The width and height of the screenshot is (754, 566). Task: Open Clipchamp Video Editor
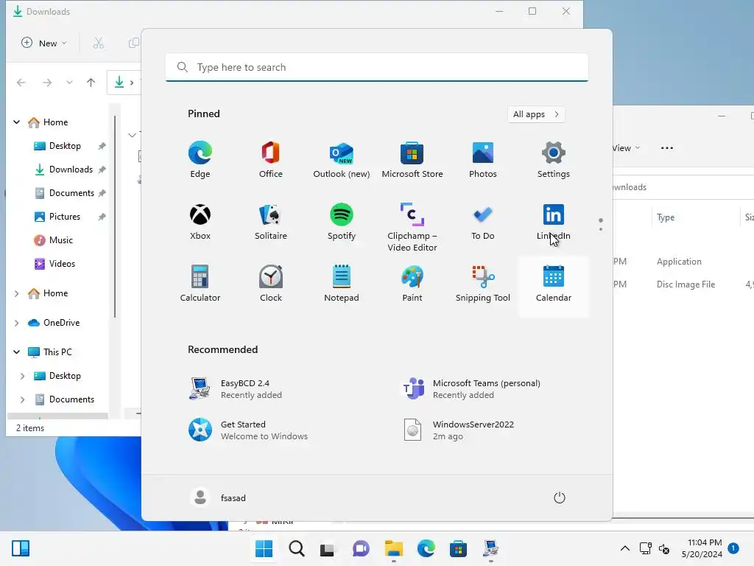pyautogui.click(x=412, y=227)
